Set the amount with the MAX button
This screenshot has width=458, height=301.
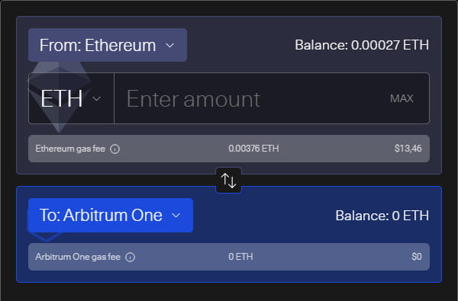pyautogui.click(x=402, y=98)
